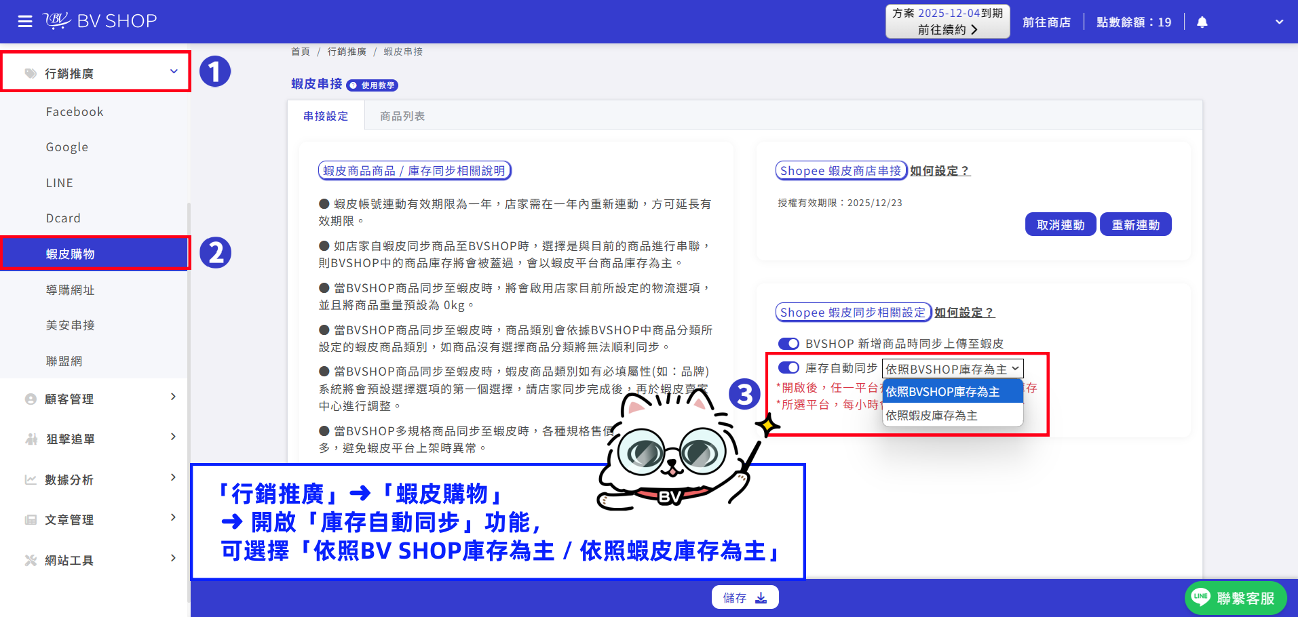
Task: Click the 狙擊追單 icon
Action: coord(31,439)
